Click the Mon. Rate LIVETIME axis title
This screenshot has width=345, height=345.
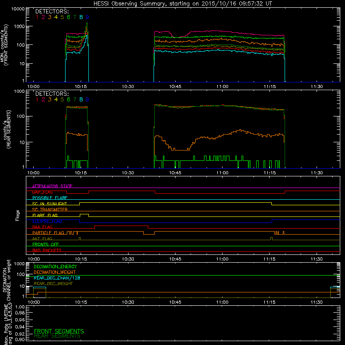pyautogui.click(x=8, y=324)
